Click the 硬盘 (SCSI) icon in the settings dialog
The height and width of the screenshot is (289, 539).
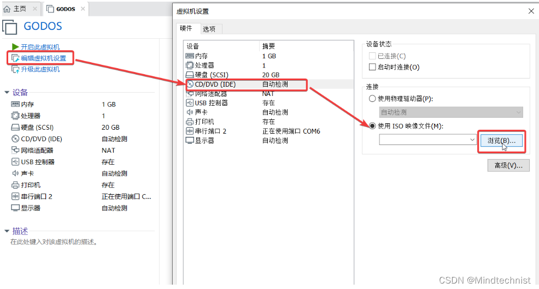[190, 75]
